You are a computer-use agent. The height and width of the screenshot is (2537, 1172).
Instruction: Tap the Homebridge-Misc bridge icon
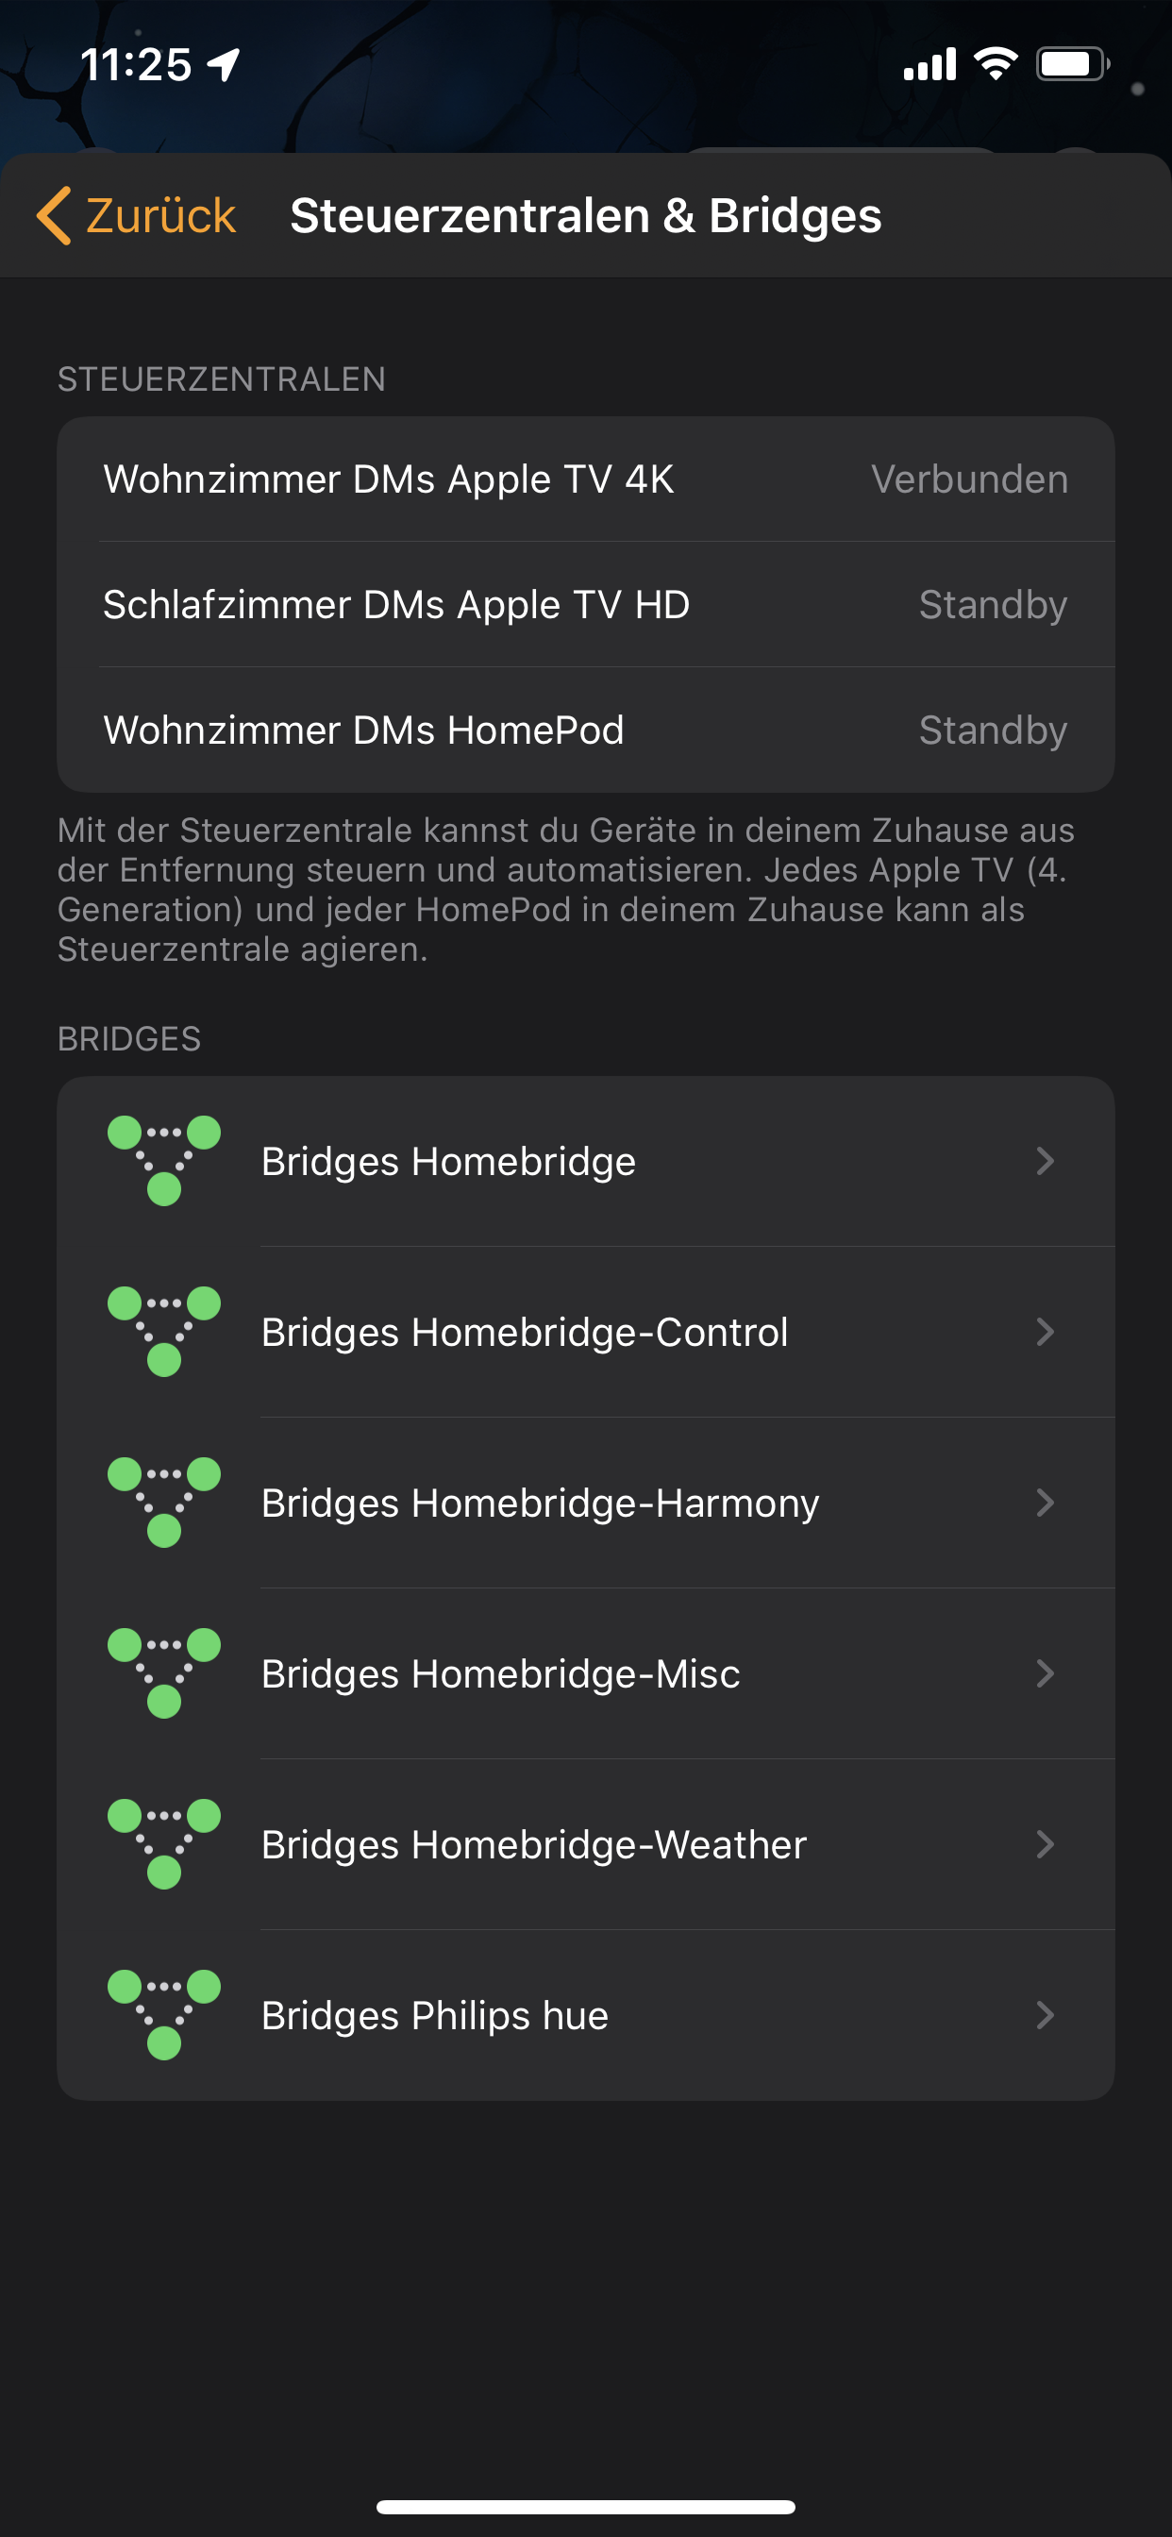pos(163,1673)
